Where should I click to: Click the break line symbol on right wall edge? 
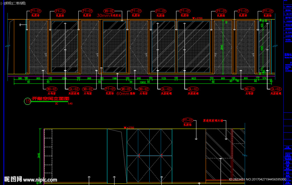coord(275,46)
